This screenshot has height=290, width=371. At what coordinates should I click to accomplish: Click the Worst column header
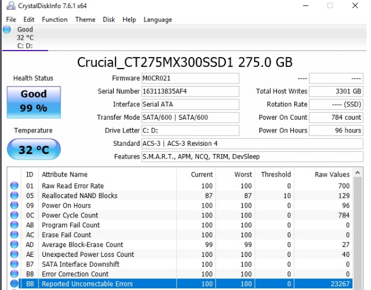[x=235, y=174]
